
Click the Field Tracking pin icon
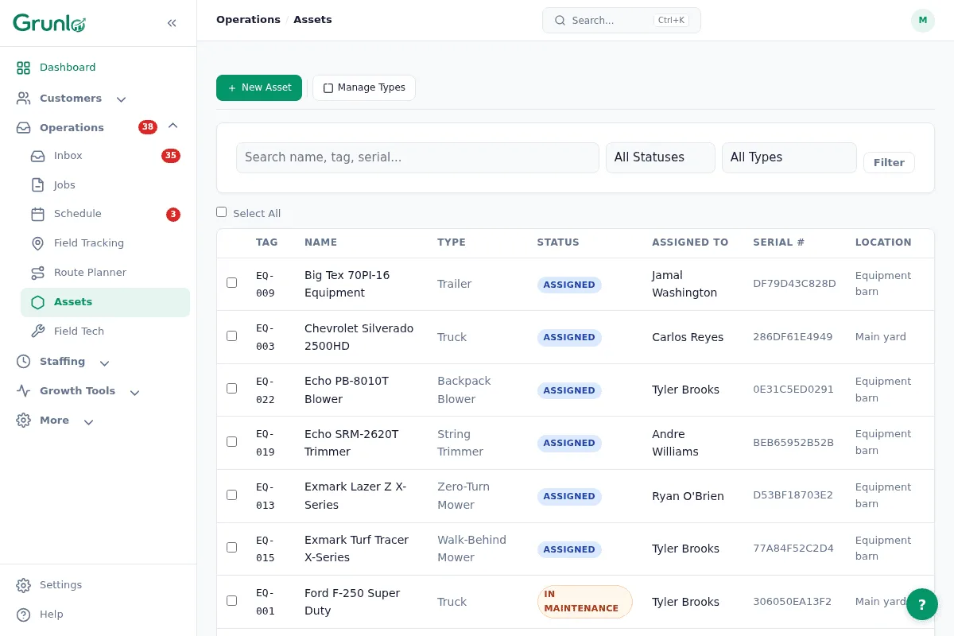coord(38,243)
